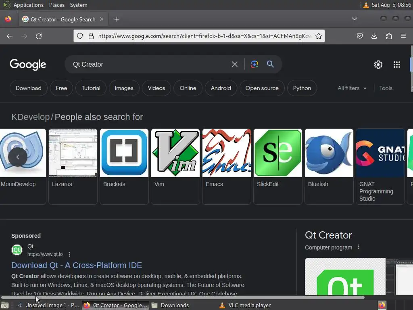Search by image using the Lens camera icon
413x310 pixels.
[x=254, y=64]
